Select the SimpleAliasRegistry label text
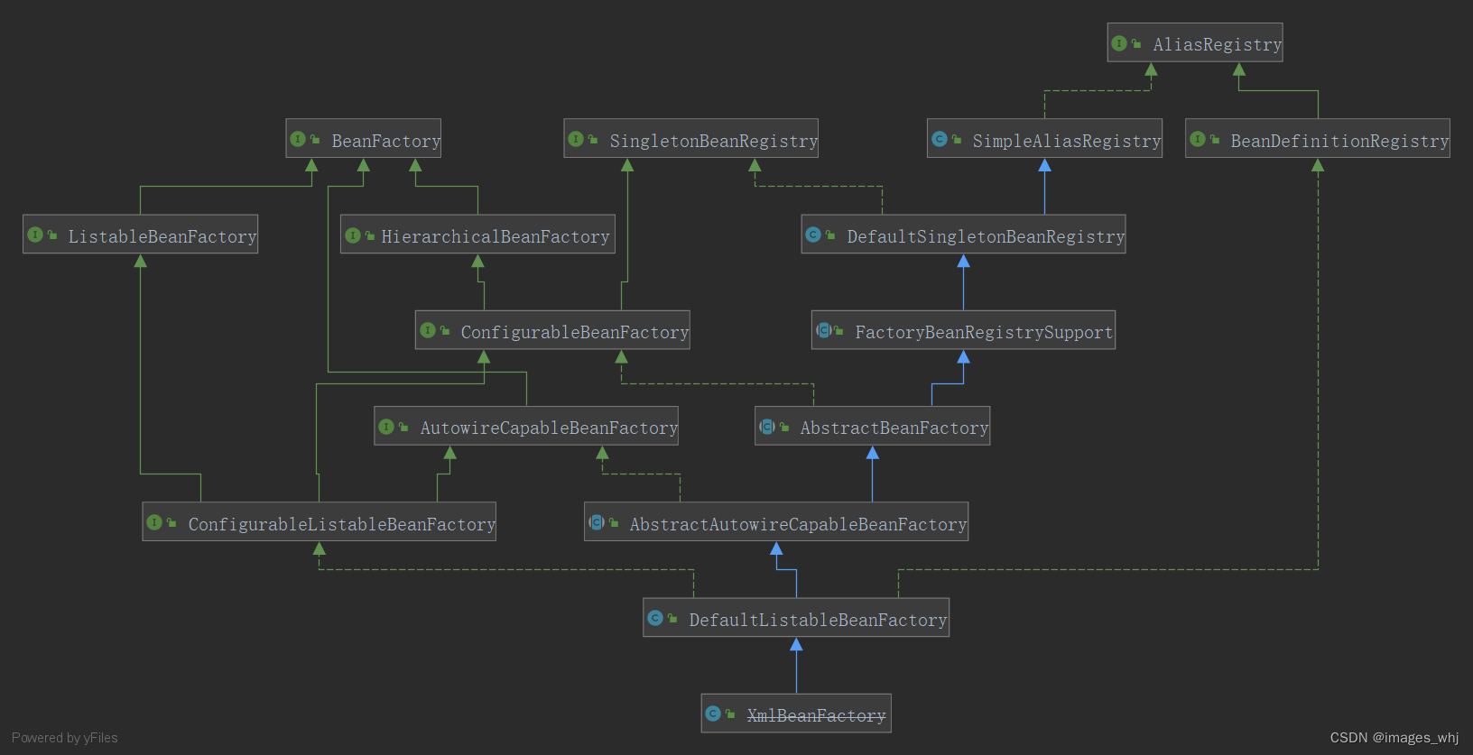This screenshot has width=1473, height=755. click(x=1066, y=141)
